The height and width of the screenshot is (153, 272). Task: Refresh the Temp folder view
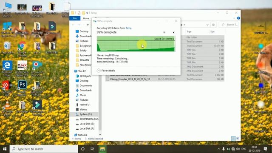[213, 25]
